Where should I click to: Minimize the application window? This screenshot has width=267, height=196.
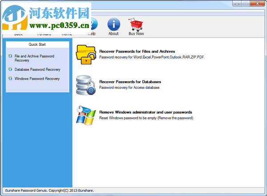pos(237,4)
